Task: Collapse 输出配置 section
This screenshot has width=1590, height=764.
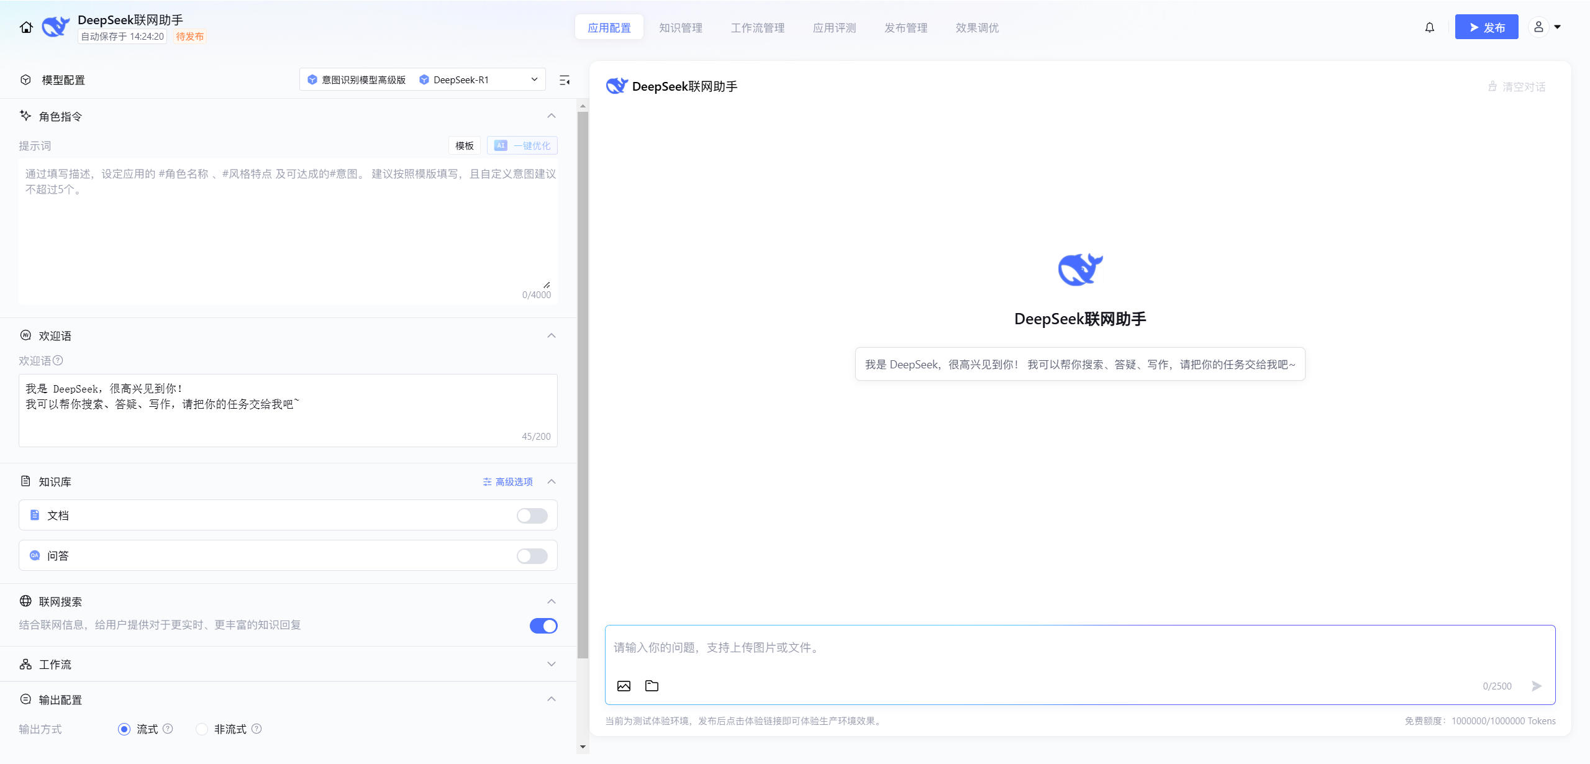Action: [x=552, y=699]
